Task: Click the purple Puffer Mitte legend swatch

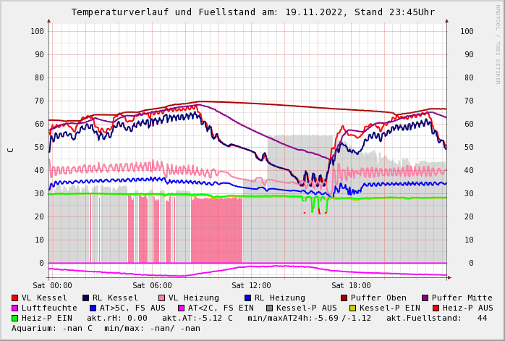Action: pos(425,298)
